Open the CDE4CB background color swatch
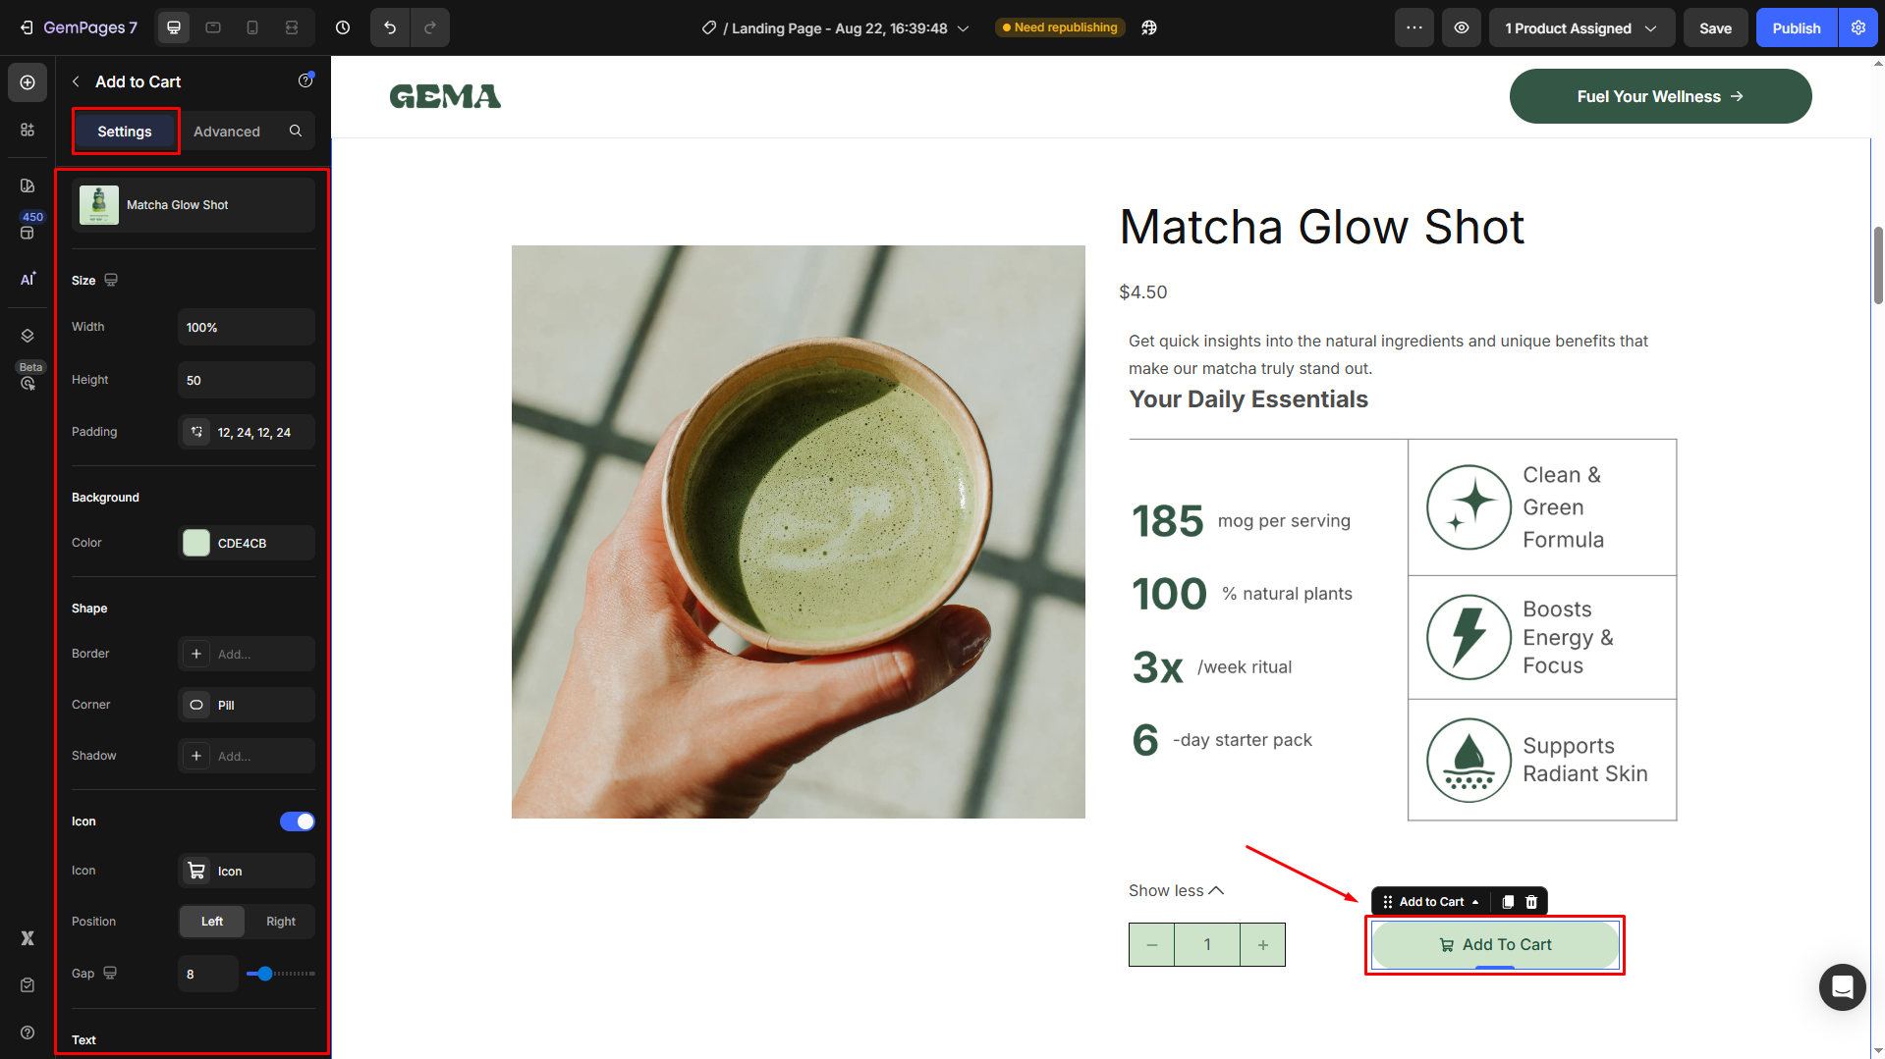Viewport: 1885px width, 1059px height. click(196, 543)
